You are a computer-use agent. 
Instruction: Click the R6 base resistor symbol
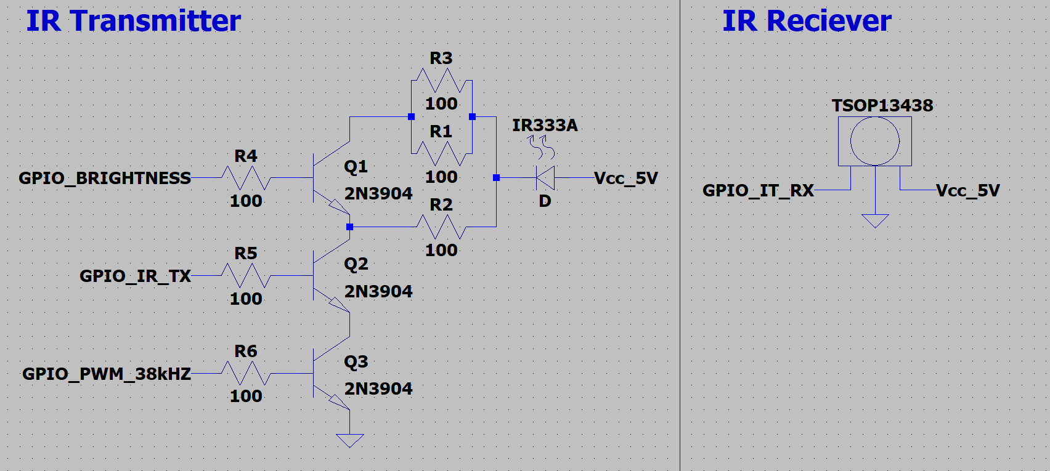point(246,373)
